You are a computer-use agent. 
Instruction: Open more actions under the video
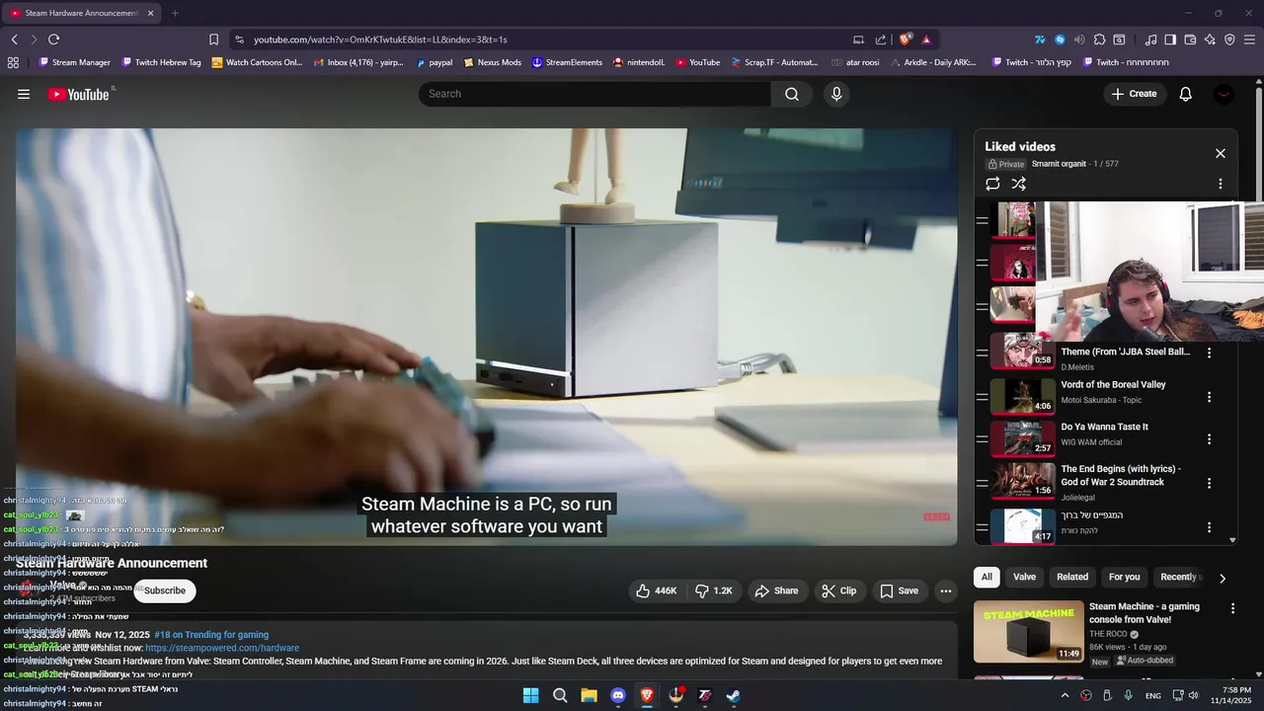945,591
